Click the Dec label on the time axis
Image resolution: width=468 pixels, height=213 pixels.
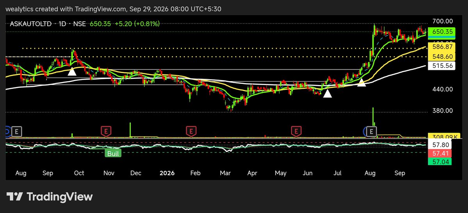(x=136, y=173)
